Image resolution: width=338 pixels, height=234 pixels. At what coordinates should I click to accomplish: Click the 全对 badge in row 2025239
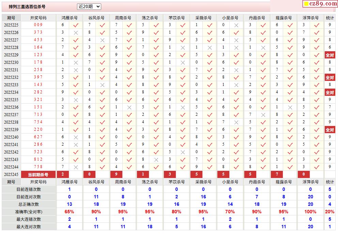pos(330,130)
